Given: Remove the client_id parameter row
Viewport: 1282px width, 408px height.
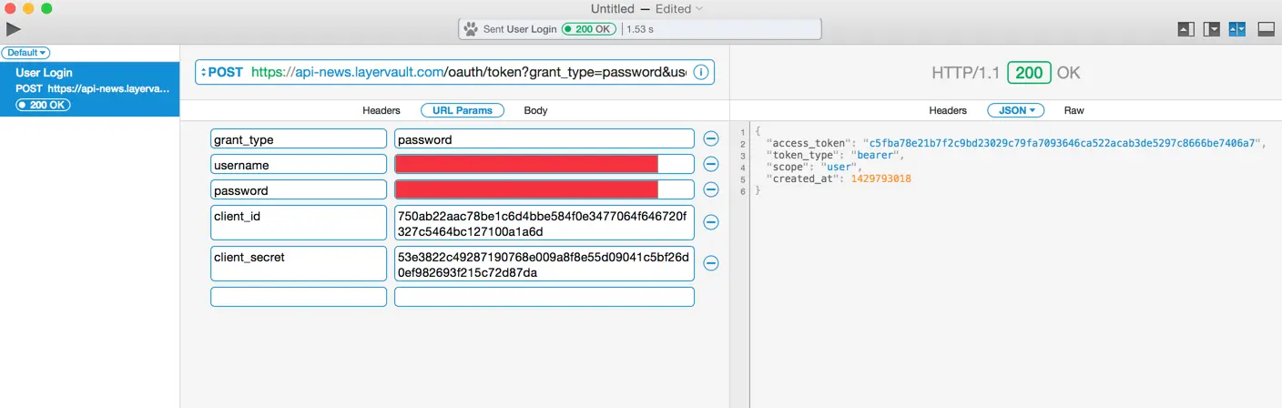Looking at the screenshot, I should tap(711, 222).
